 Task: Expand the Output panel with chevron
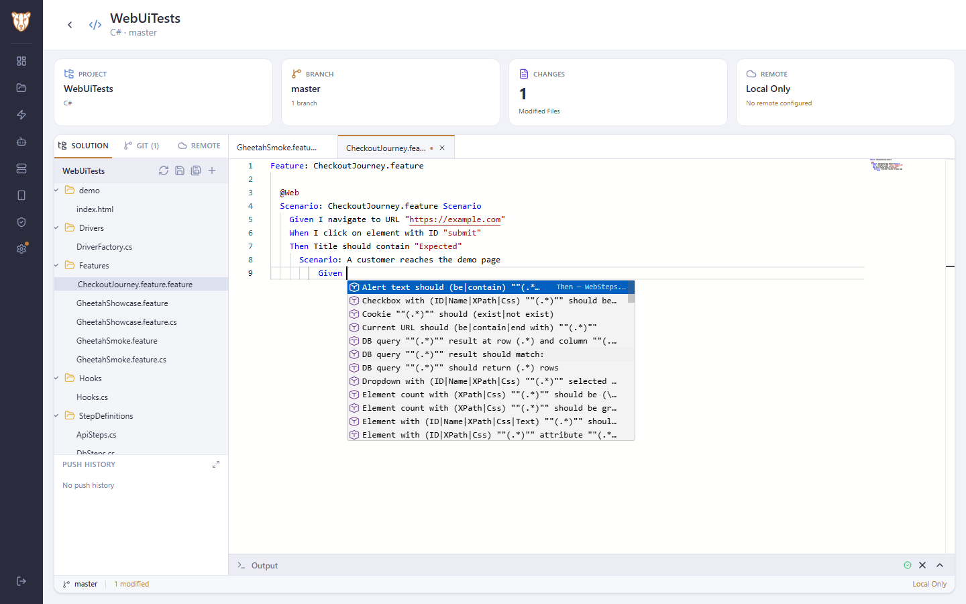940,565
